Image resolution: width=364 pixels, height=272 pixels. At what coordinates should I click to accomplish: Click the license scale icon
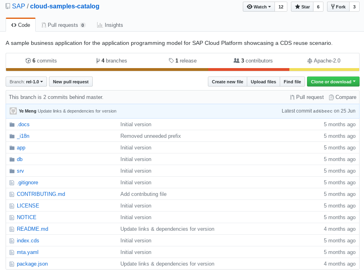pos(310,61)
